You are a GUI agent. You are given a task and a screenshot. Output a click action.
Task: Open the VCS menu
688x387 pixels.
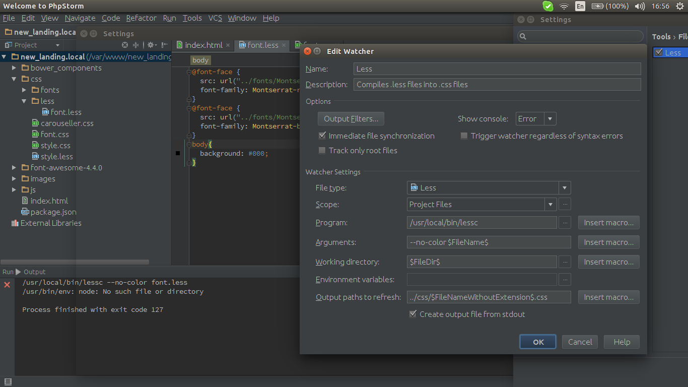coord(215,18)
